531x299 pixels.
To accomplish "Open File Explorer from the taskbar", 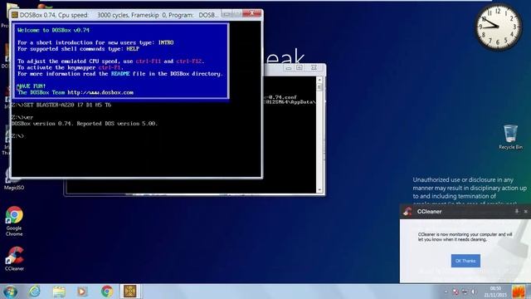I will click(59, 292).
